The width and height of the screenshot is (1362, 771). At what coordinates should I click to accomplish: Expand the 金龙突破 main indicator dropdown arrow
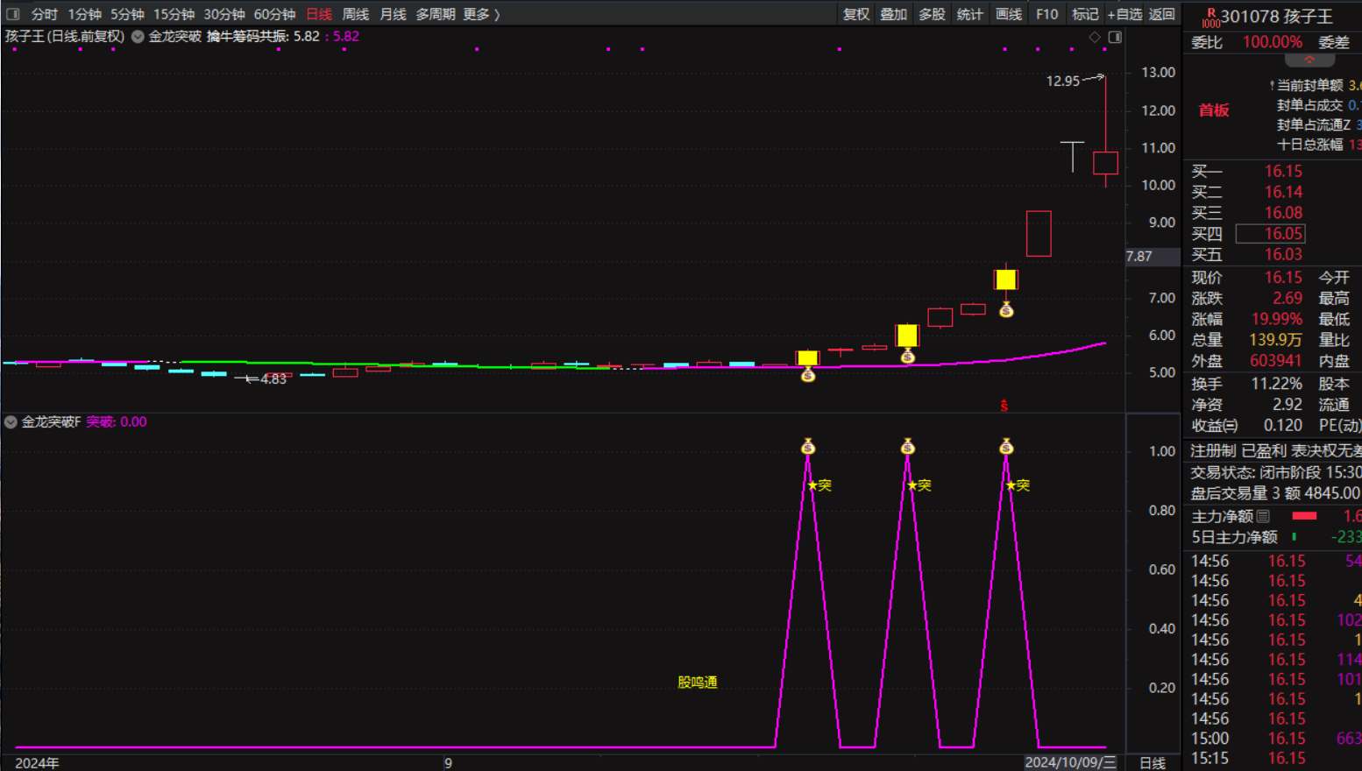pyautogui.click(x=138, y=37)
